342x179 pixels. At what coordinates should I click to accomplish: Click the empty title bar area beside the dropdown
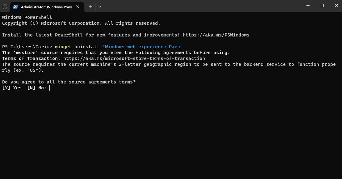point(201,6)
